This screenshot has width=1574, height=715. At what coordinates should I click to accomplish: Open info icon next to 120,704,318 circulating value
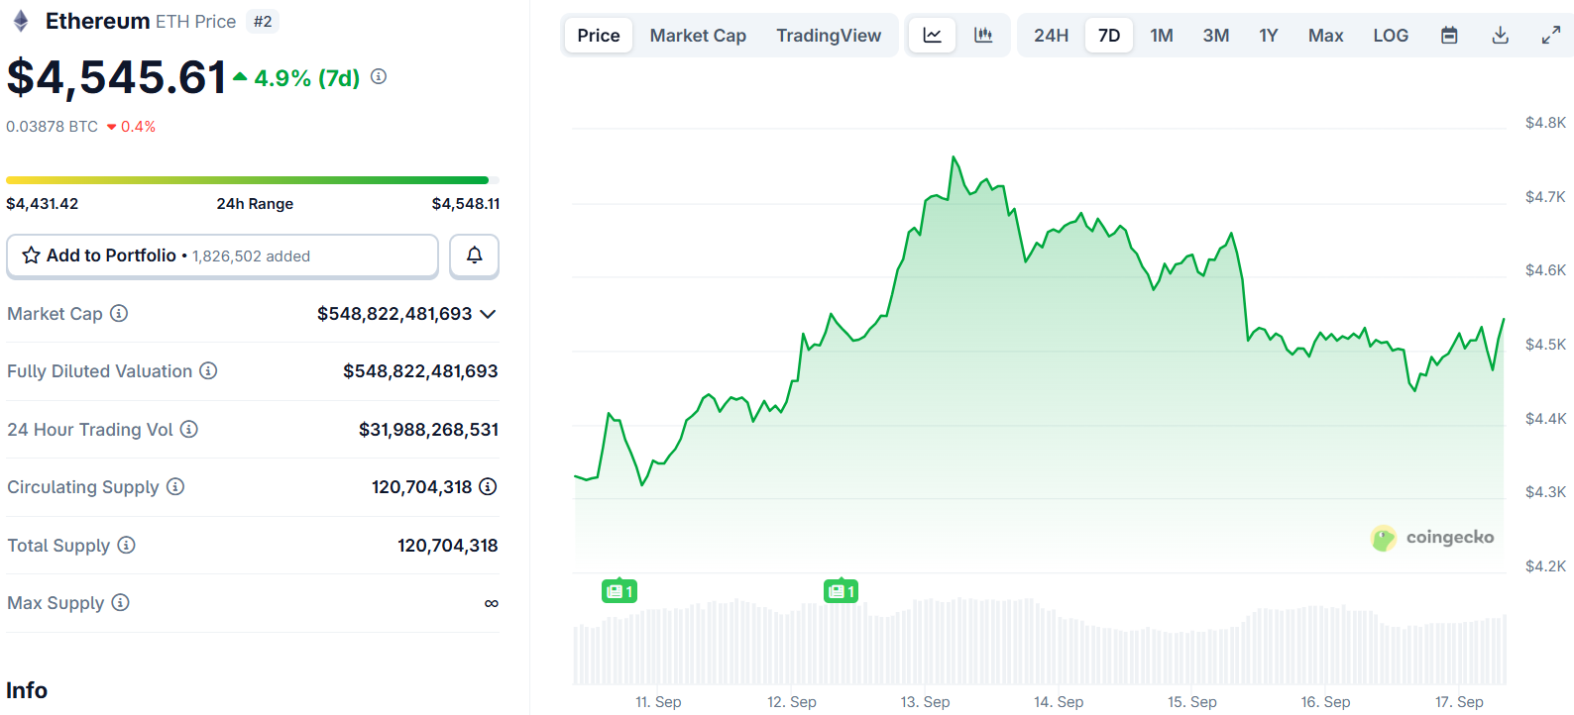(x=488, y=486)
